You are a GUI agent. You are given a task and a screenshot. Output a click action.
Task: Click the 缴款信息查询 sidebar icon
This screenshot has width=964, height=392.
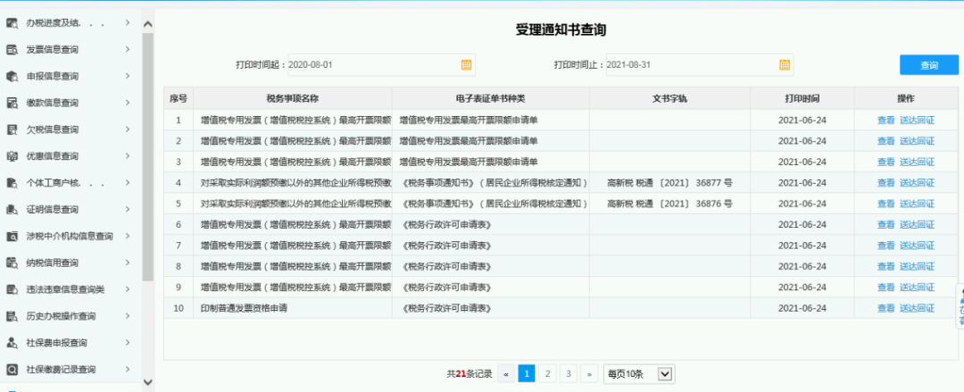click(x=12, y=103)
